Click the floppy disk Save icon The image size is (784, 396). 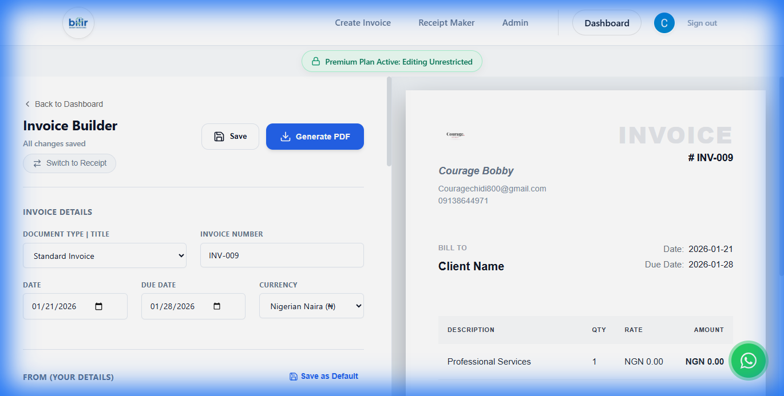pos(219,136)
